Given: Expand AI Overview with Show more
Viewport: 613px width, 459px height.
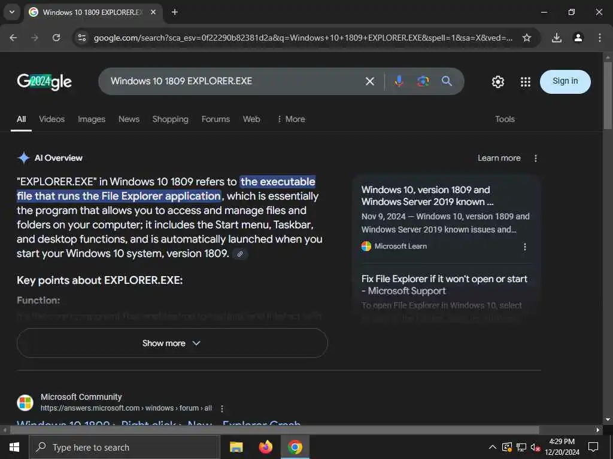Looking at the screenshot, I should 172,343.
